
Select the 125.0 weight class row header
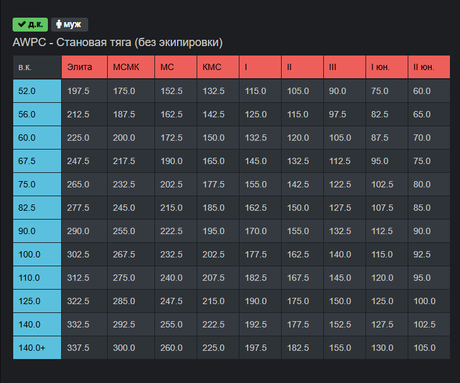pyautogui.click(x=37, y=301)
